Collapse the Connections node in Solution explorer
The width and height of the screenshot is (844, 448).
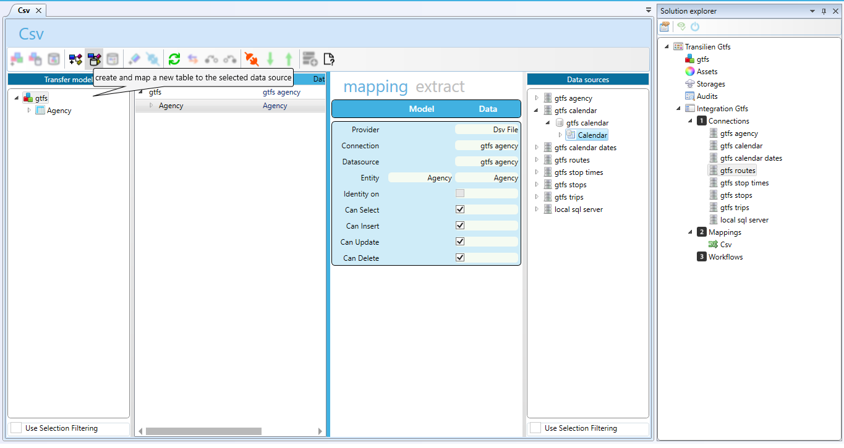(691, 121)
